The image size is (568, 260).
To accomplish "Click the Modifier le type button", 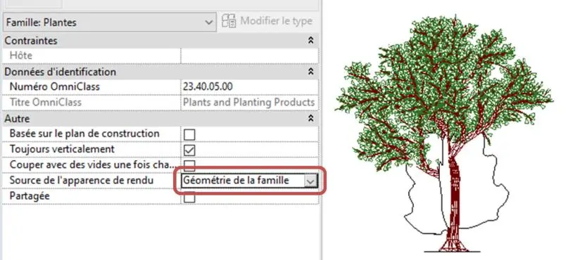I will [x=267, y=21].
